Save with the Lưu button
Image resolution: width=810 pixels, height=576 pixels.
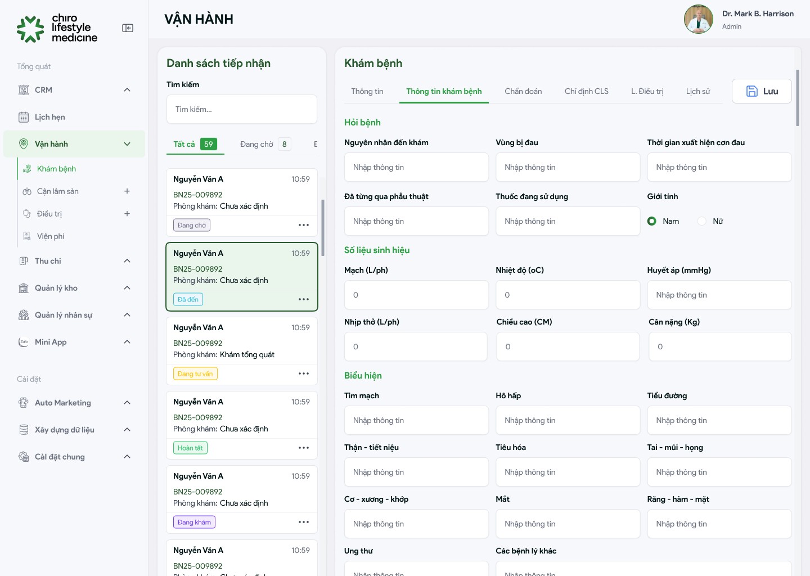tap(762, 91)
